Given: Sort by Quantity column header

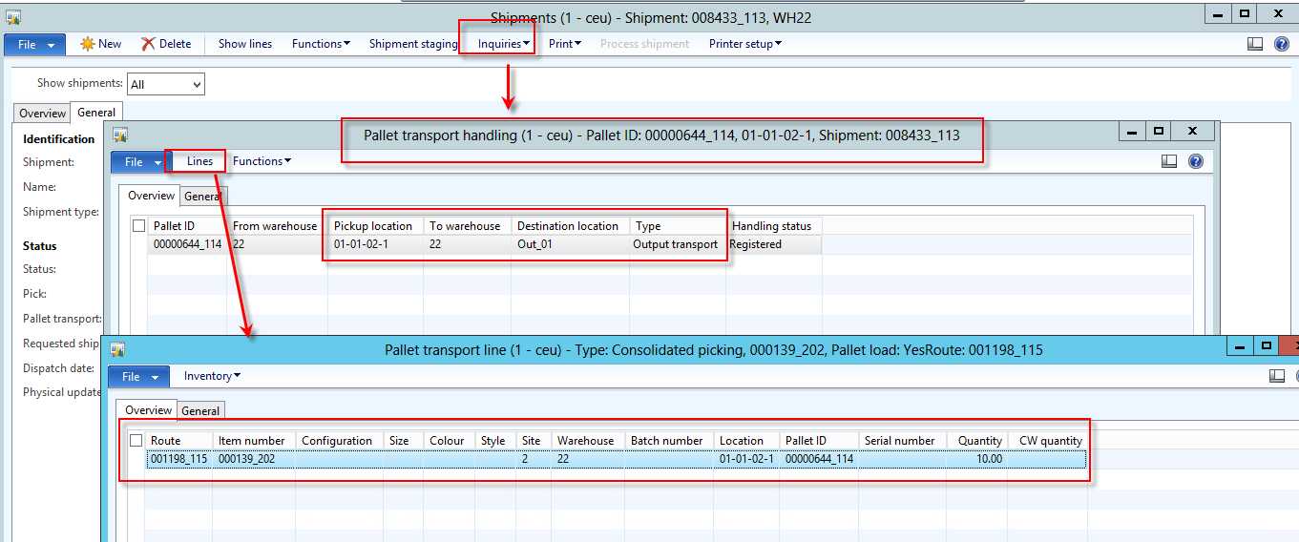Looking at the screenshot, I should [980, 441].
